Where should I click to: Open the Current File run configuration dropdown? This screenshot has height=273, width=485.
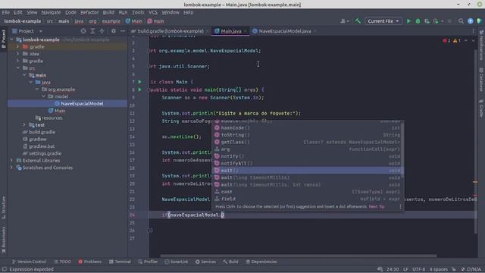tap(383, 21)
